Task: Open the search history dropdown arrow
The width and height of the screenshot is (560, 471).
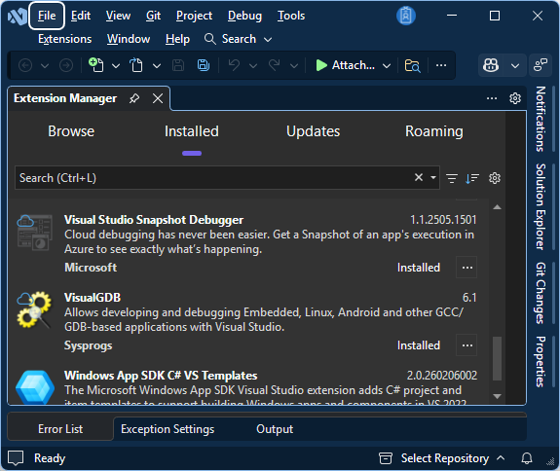Action: coord(433,177)
